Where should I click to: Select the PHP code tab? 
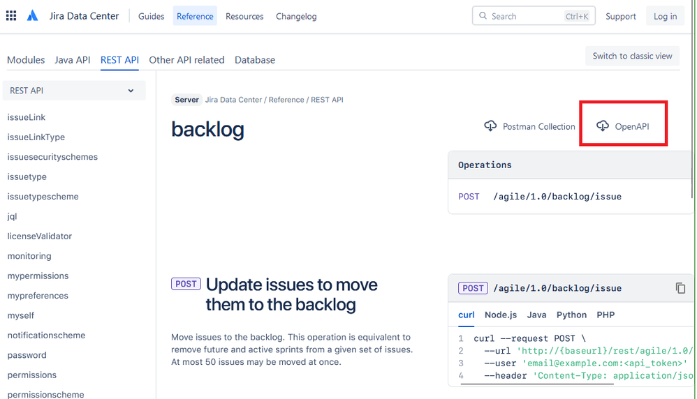tap(606, 315)
